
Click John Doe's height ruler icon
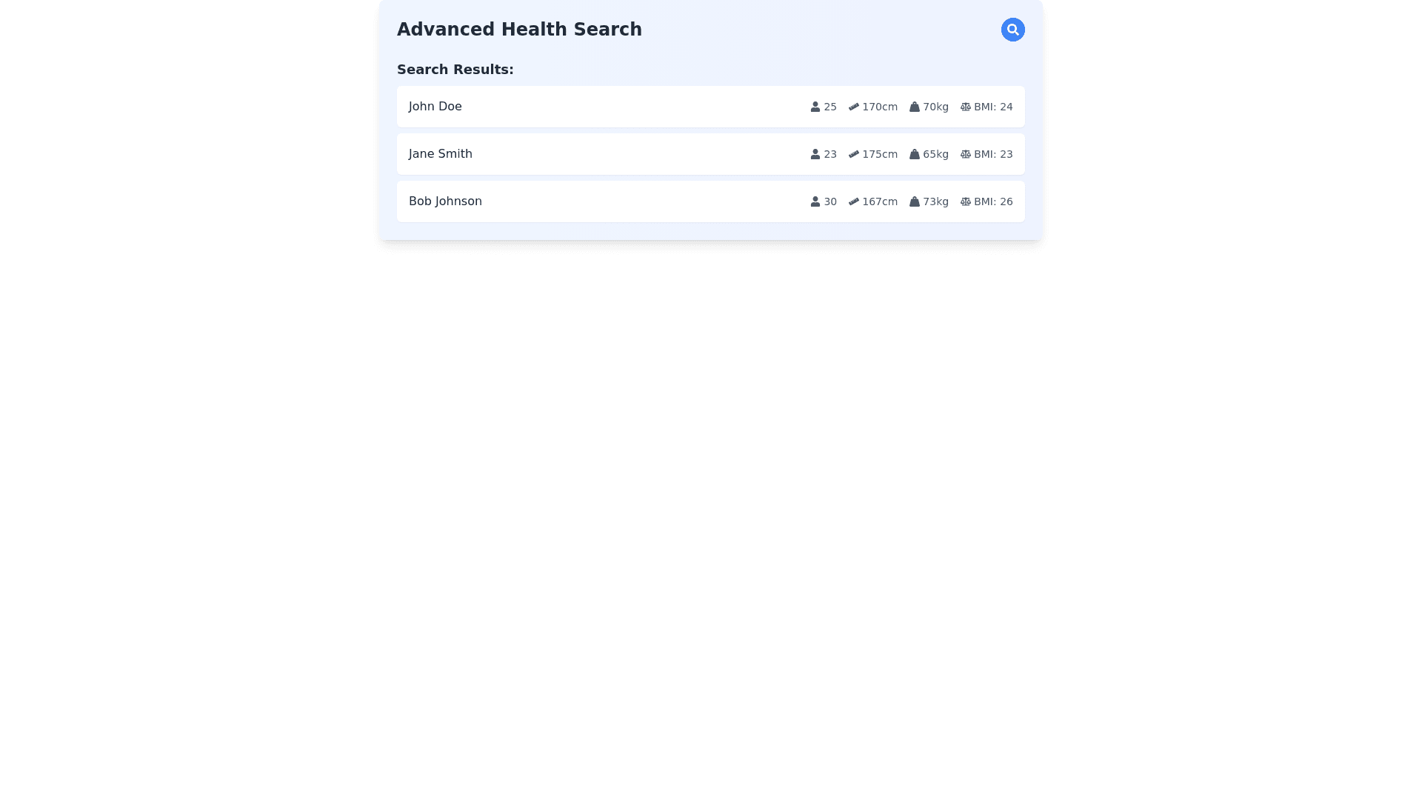click(x=854, y=107)
